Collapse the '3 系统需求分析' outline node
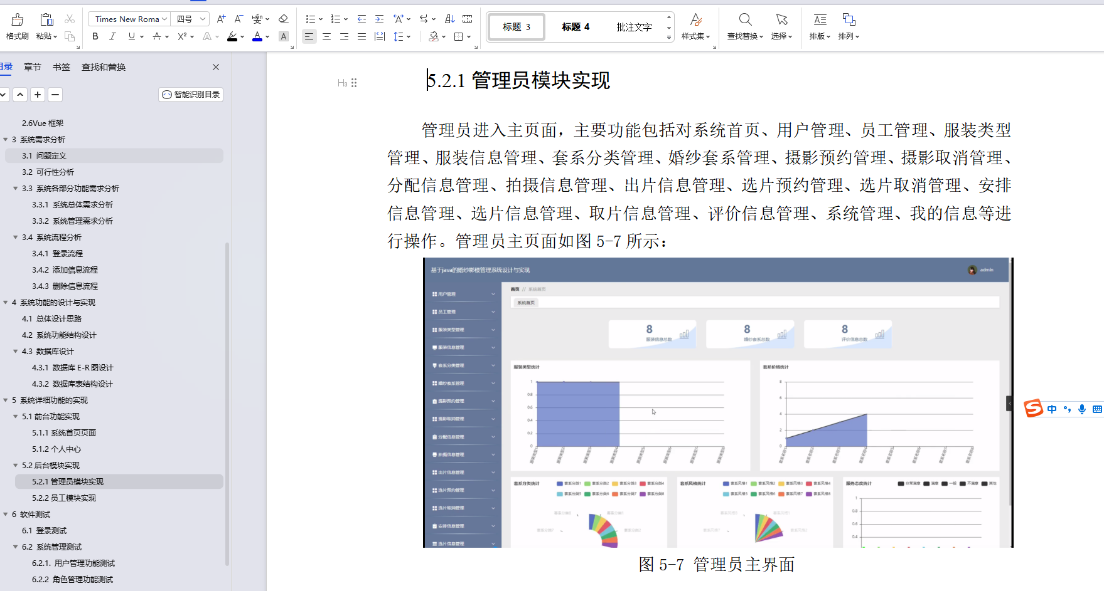The width and height of the screenshot is (1104, 591). point(6,140)
